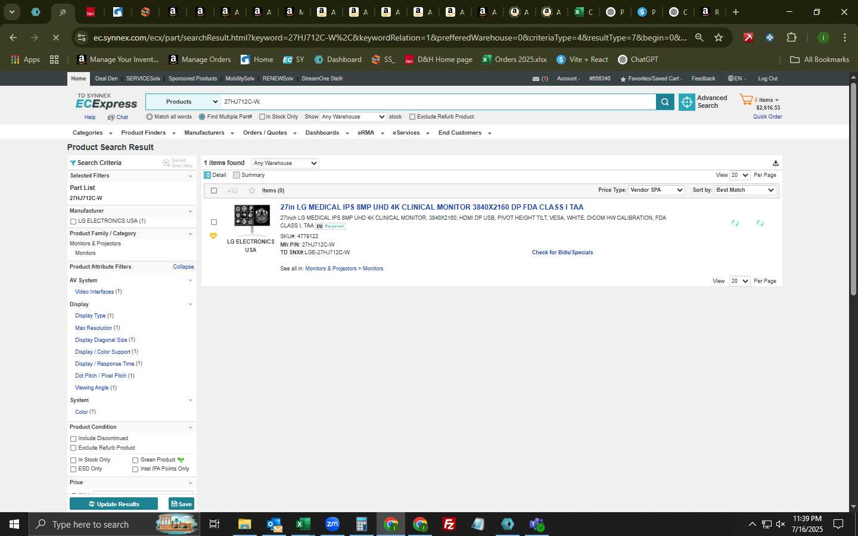Open browser Extensions puzzle icon
Viewport: 858px width, 536px height.
(791, 38)
